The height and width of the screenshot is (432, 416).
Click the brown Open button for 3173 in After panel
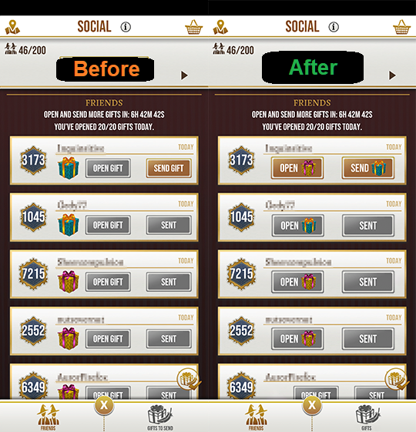tap(297, 168)
